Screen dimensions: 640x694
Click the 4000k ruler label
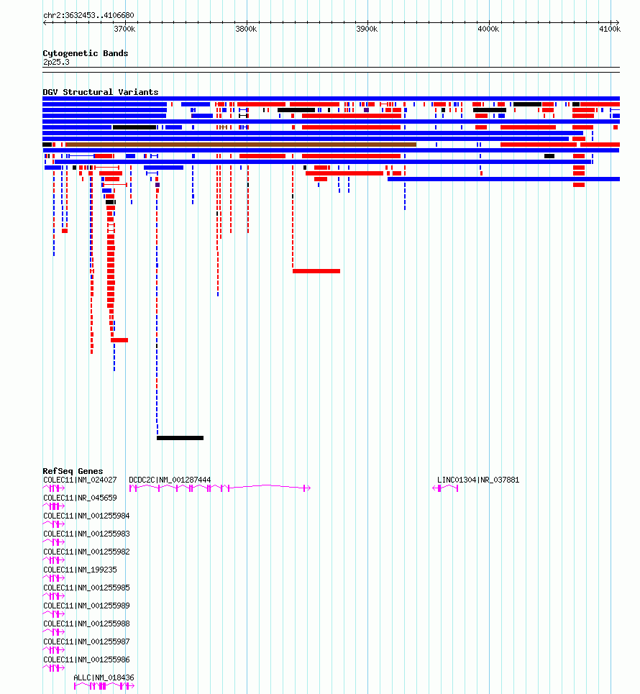(x=488, y=29)
